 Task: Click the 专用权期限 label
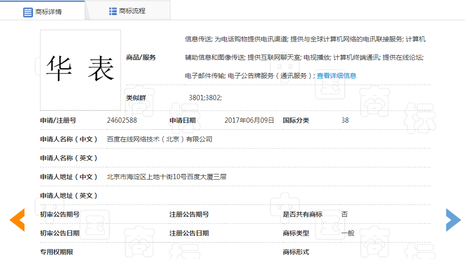pos(56,252)
